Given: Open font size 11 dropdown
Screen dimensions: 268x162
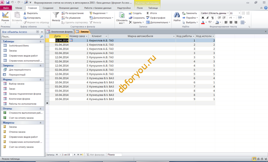Looking at the screenshot, I should click(x=239, y=13).
